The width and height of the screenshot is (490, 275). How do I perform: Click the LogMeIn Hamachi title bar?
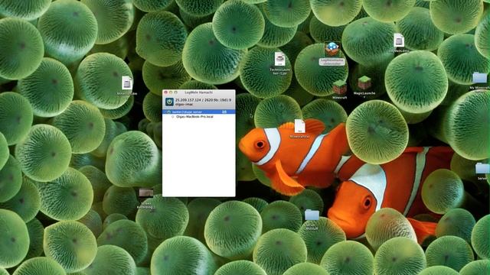point(199,92)
